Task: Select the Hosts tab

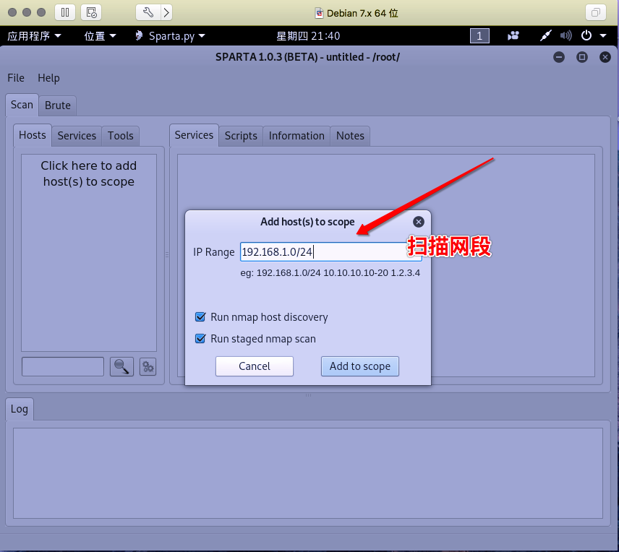Action: coord(33,135)
